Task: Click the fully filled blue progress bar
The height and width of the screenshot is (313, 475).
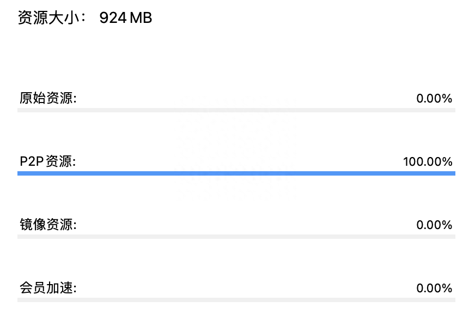Action: coord(236,173)
